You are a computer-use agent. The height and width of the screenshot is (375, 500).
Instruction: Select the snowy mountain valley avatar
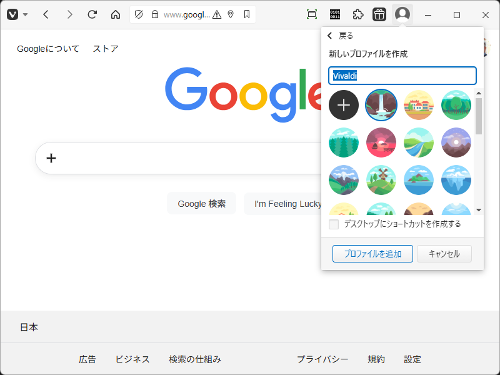point(344,180)
